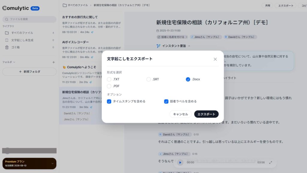Open the おすすめの旅行先に関して file
This screenshot has height=173, width=307.
click(x=92, y=25)
